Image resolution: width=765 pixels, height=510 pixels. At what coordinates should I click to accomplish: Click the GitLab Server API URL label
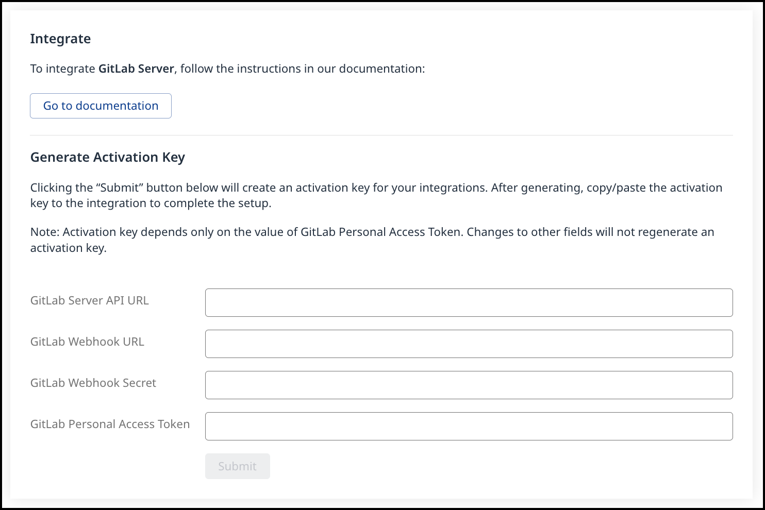tap(89, 300)
